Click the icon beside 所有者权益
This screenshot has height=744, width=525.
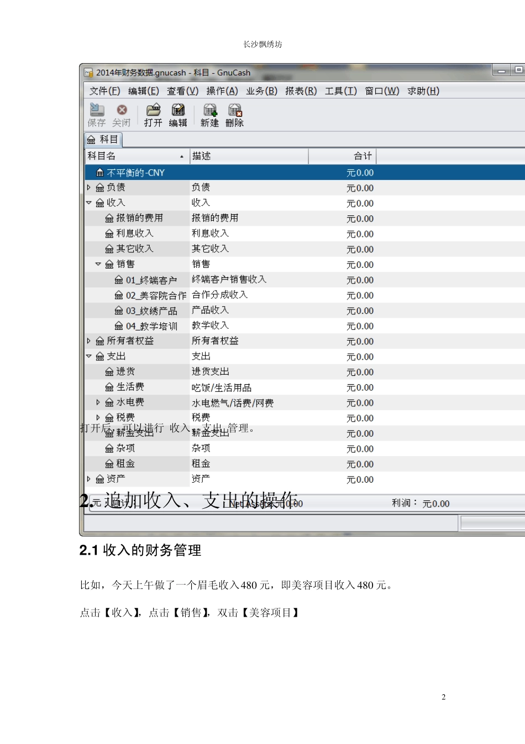click(x=100, y=341)
